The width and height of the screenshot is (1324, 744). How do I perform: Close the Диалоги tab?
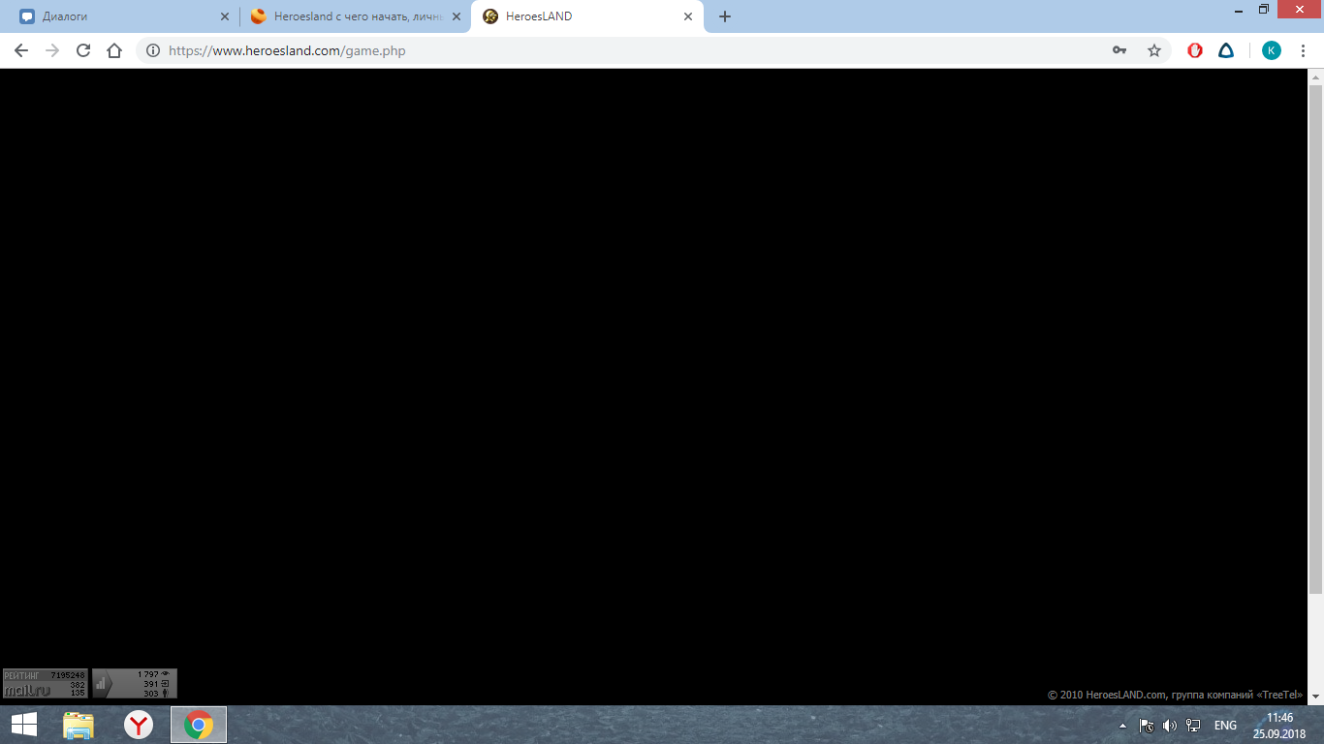(x=225, y=16)
